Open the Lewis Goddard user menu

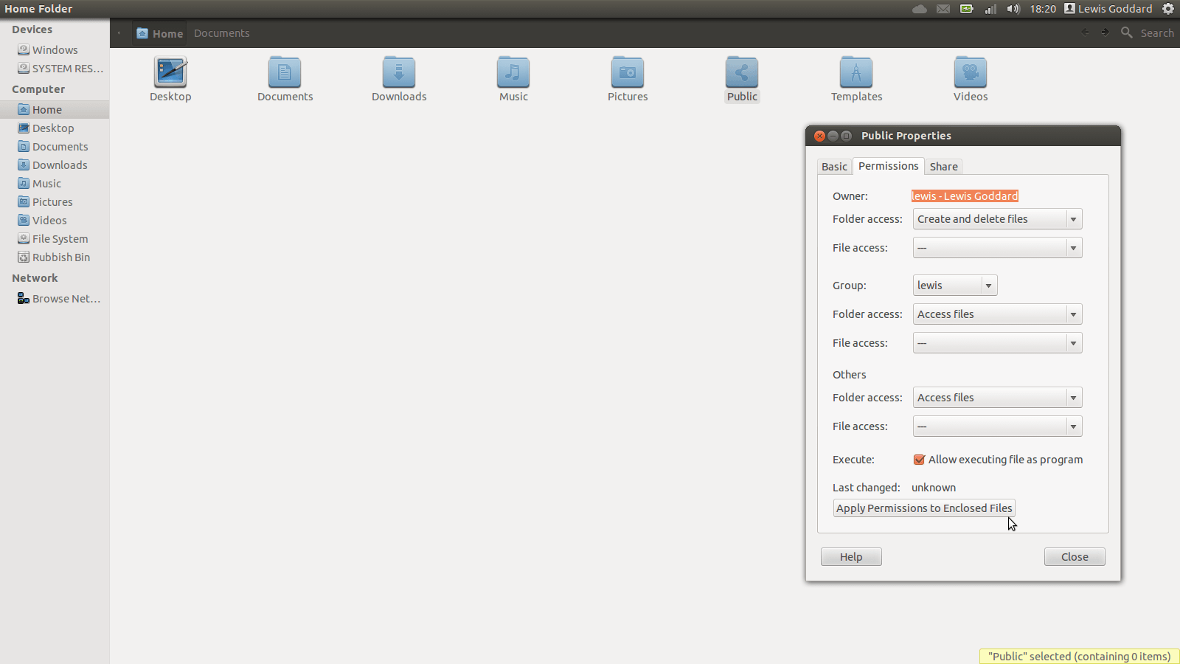coord(1108,9)
